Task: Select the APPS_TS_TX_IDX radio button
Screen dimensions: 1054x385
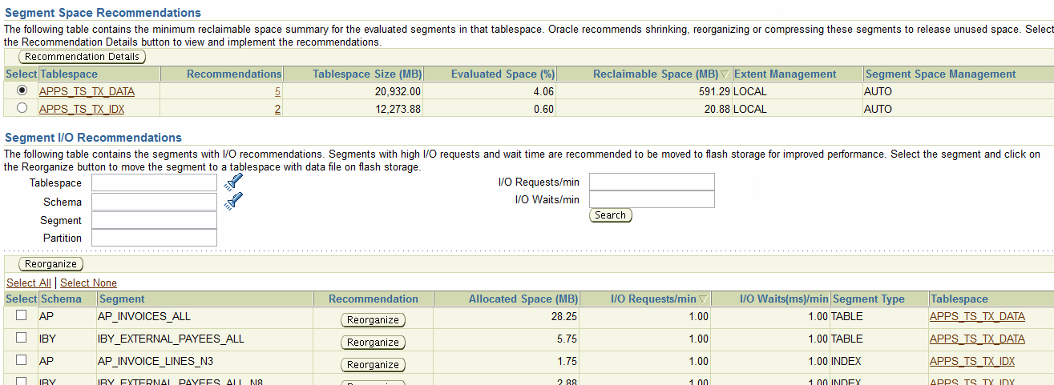Action: coord(22,108)
